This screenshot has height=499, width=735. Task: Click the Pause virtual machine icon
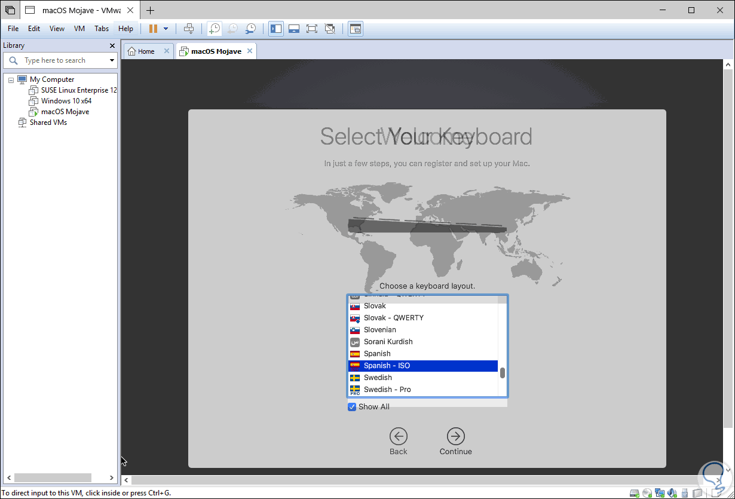pos(153,29)
